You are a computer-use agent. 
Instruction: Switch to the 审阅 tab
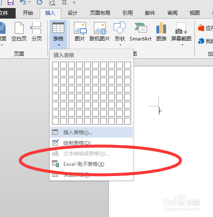(x=172, y=13)
